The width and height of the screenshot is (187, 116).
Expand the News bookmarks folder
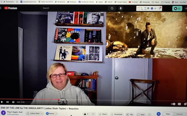coord(155,2)
